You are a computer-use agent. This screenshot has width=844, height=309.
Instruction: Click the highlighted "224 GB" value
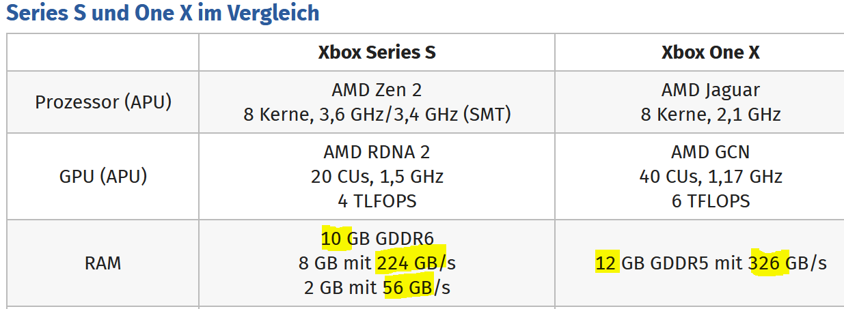pyautogui.click(x=407, y=263)
